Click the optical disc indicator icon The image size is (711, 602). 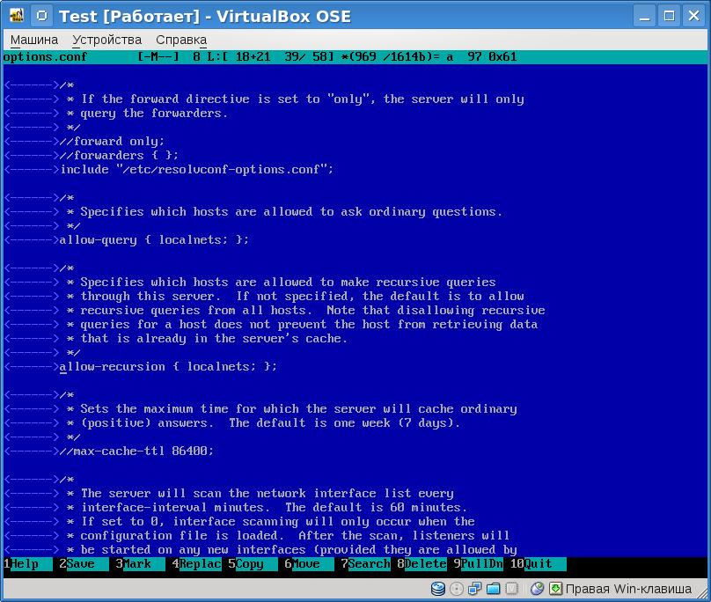pyautogui.click(x=456, y=589)
